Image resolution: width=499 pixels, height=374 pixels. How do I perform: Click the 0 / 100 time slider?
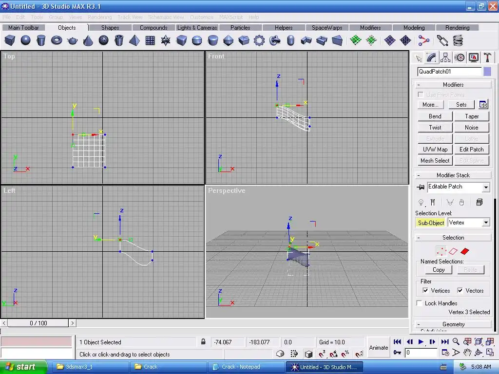pos(38,323)
